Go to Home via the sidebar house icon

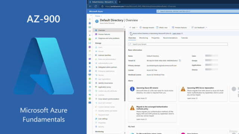pyautogui.click(x=90, y=23)
